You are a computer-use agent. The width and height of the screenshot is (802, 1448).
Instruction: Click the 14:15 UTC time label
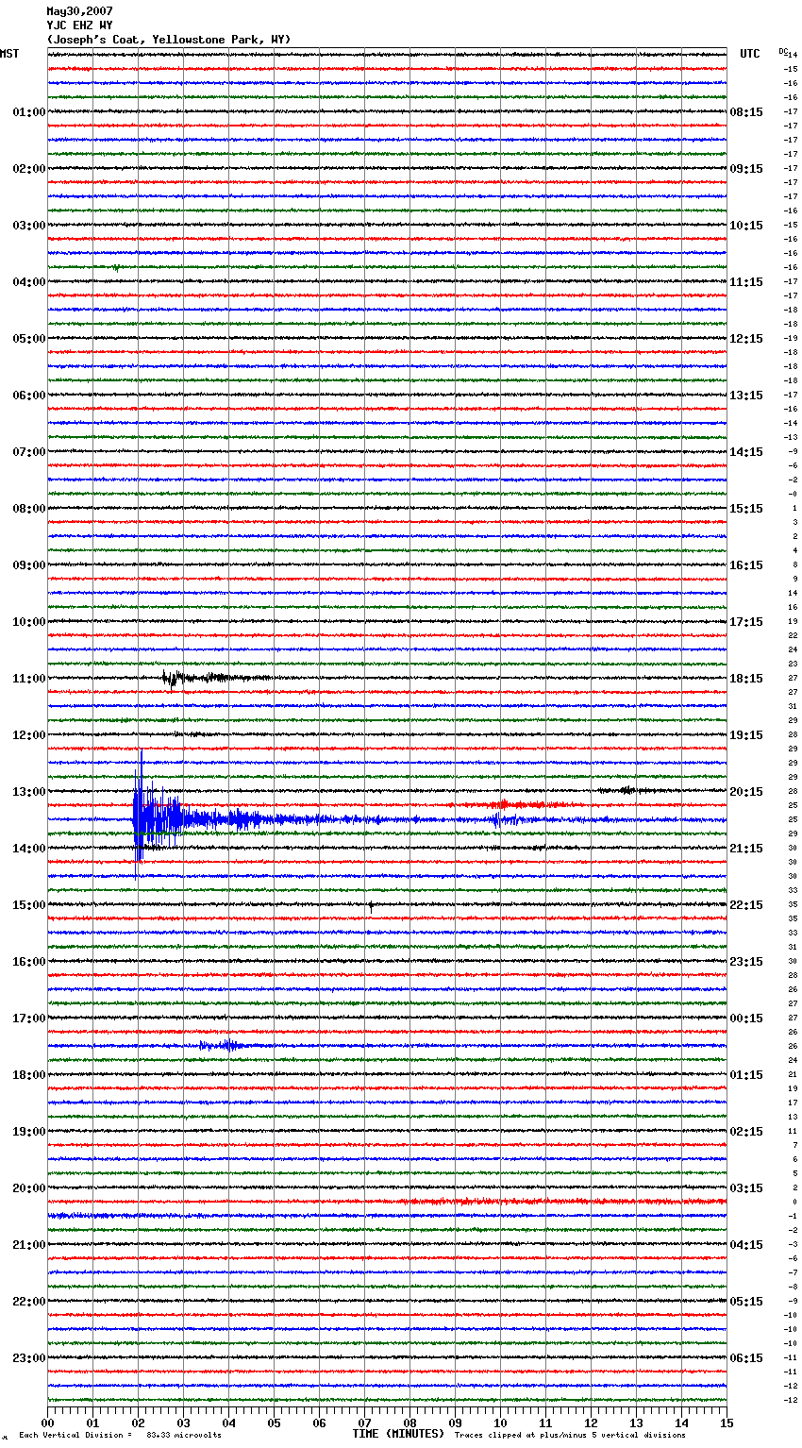tap(746, 452)
